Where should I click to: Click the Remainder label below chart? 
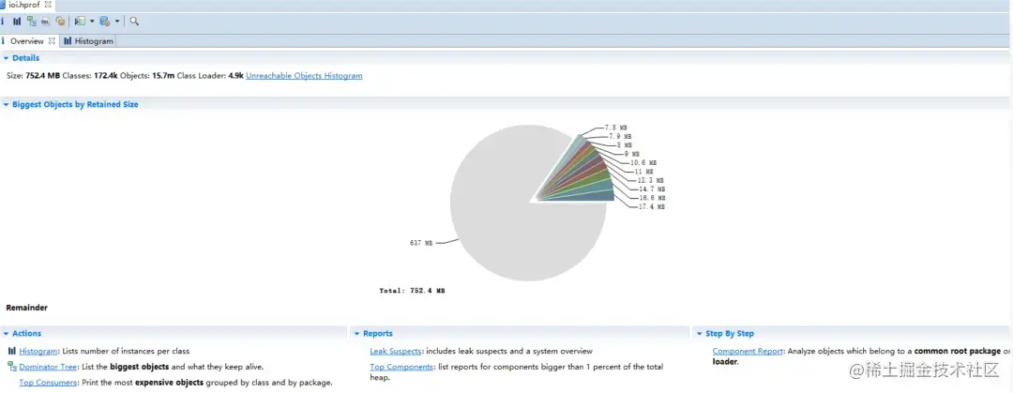[26, 308]
